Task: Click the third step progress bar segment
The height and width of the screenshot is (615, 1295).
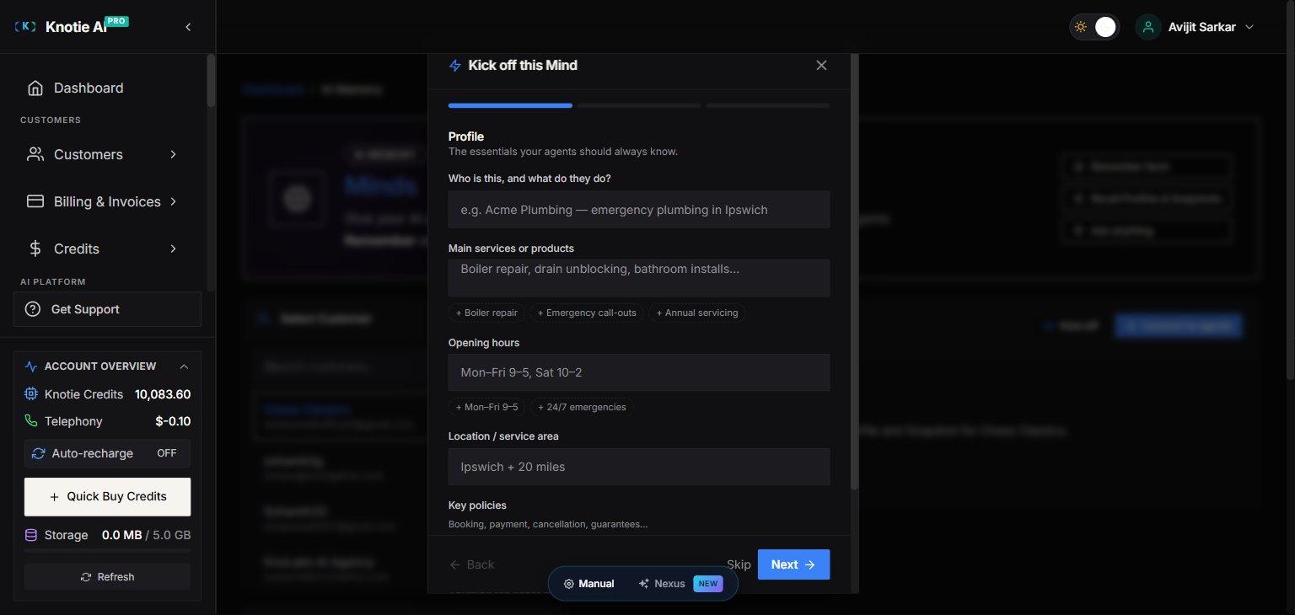Action: pos(768,105)
